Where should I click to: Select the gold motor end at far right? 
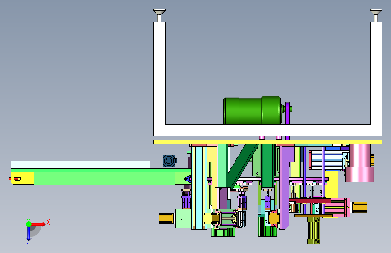pos(359,207)
